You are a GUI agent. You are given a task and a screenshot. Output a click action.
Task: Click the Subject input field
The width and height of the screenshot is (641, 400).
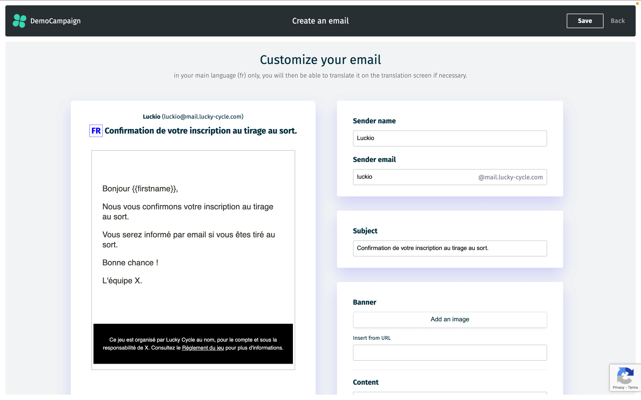coord(450,248)
